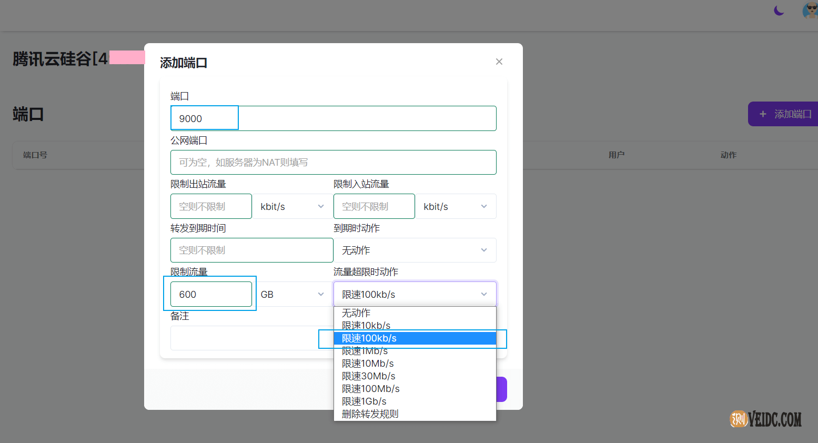Open the GB traffic unit dropdown
This screenshot has height=443, width=818.
(x=292, y=294)
